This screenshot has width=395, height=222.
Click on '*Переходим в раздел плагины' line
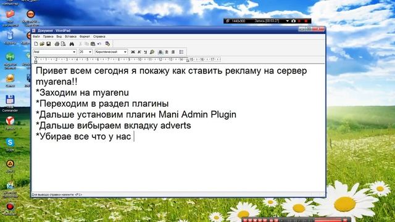click(102, 104)
